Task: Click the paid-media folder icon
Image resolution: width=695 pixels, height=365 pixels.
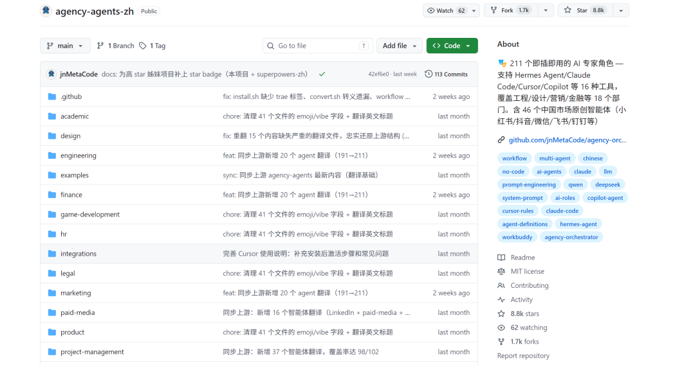Action: [52, 312]
